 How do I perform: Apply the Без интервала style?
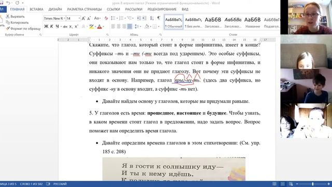pyautogui.click(x=193, y=22)
